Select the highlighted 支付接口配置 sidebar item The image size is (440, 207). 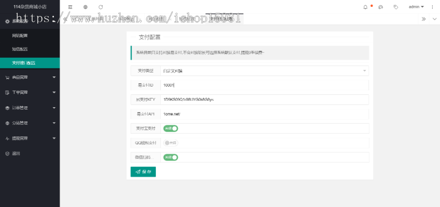(30, 63)
